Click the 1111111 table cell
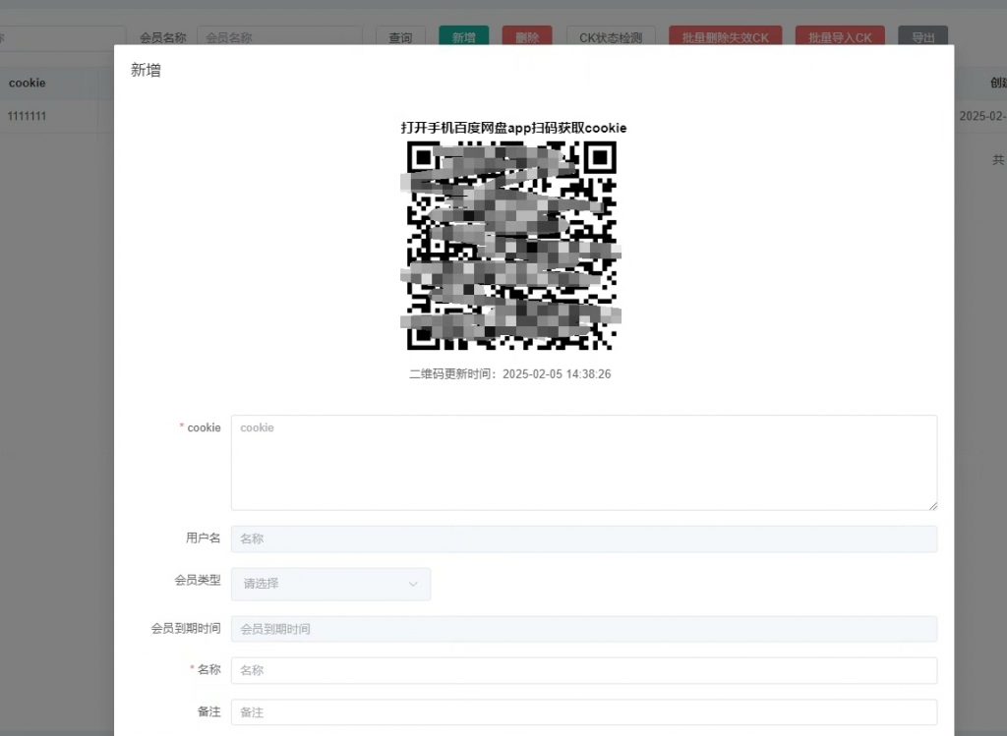Image resolution: width=1007 pixels, height=736 pixels. tap(27, 116)
